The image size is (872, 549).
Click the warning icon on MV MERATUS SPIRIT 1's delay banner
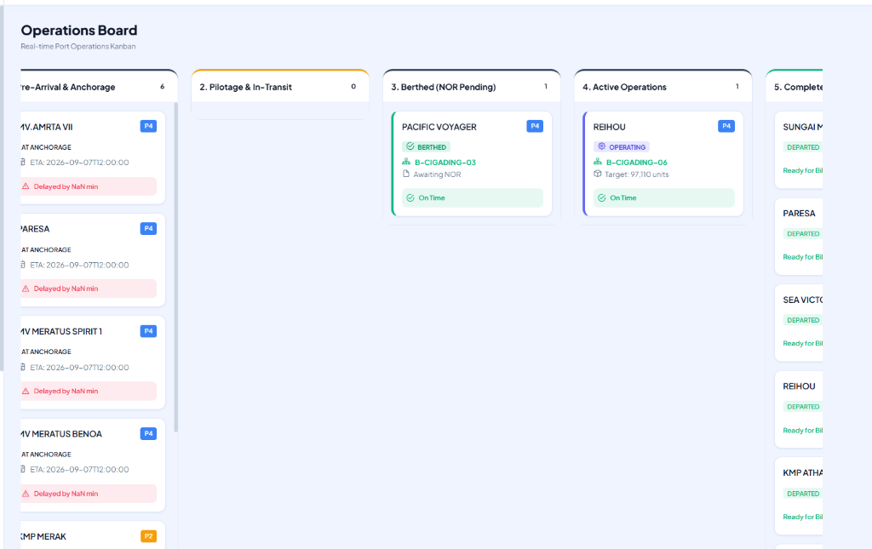coord(26,392)
